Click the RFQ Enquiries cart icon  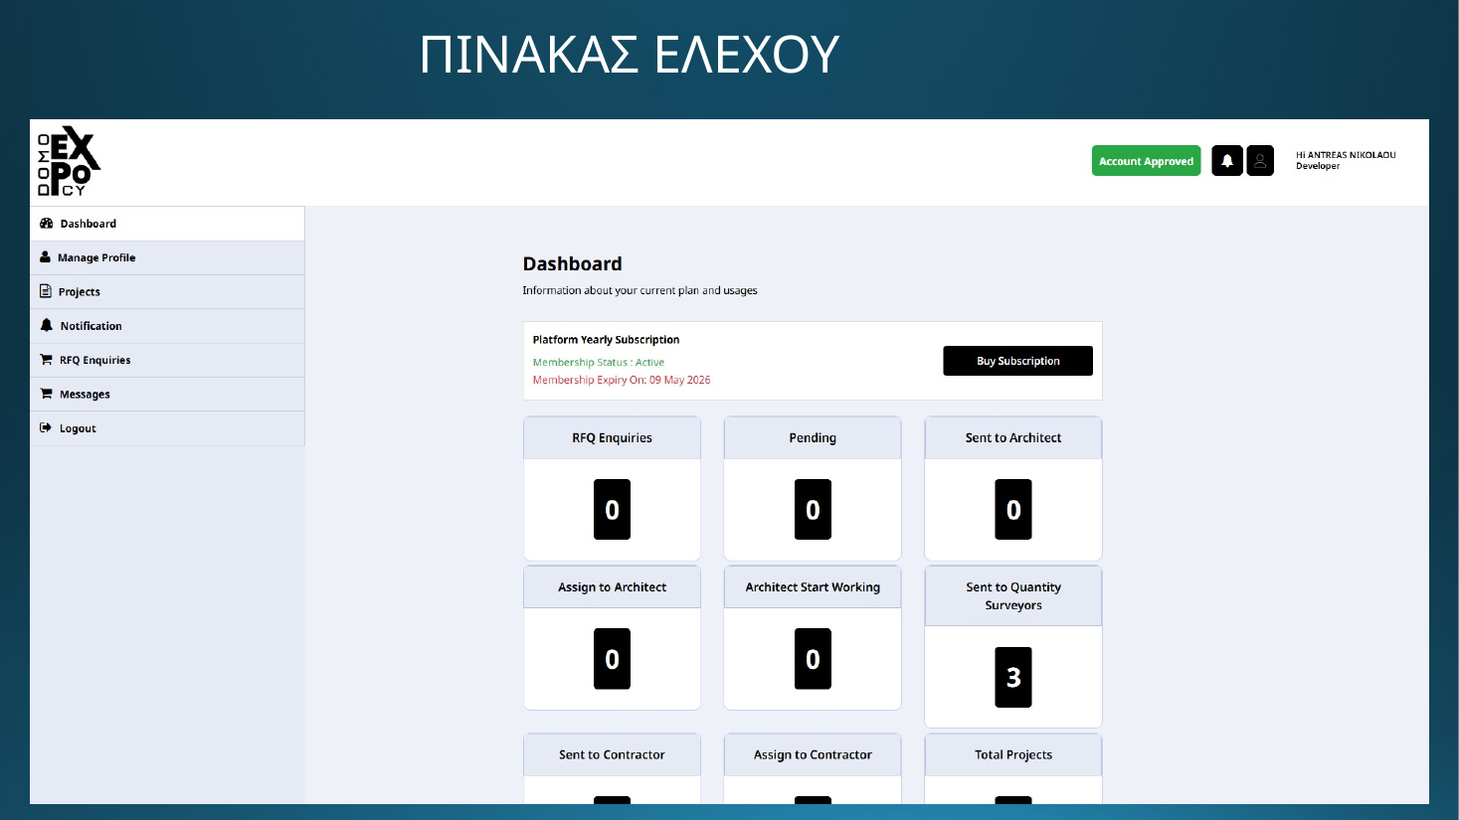tap(46, 360)
